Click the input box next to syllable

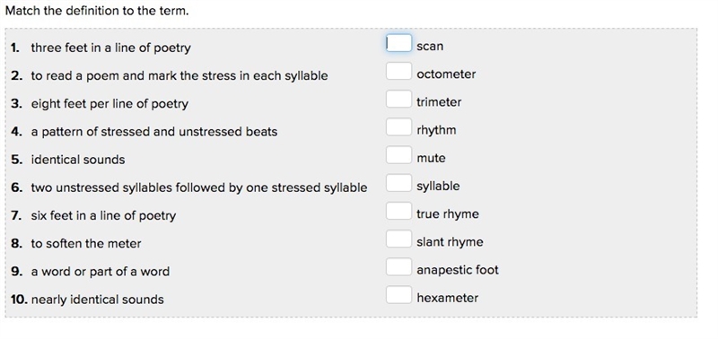pos(398,184)
